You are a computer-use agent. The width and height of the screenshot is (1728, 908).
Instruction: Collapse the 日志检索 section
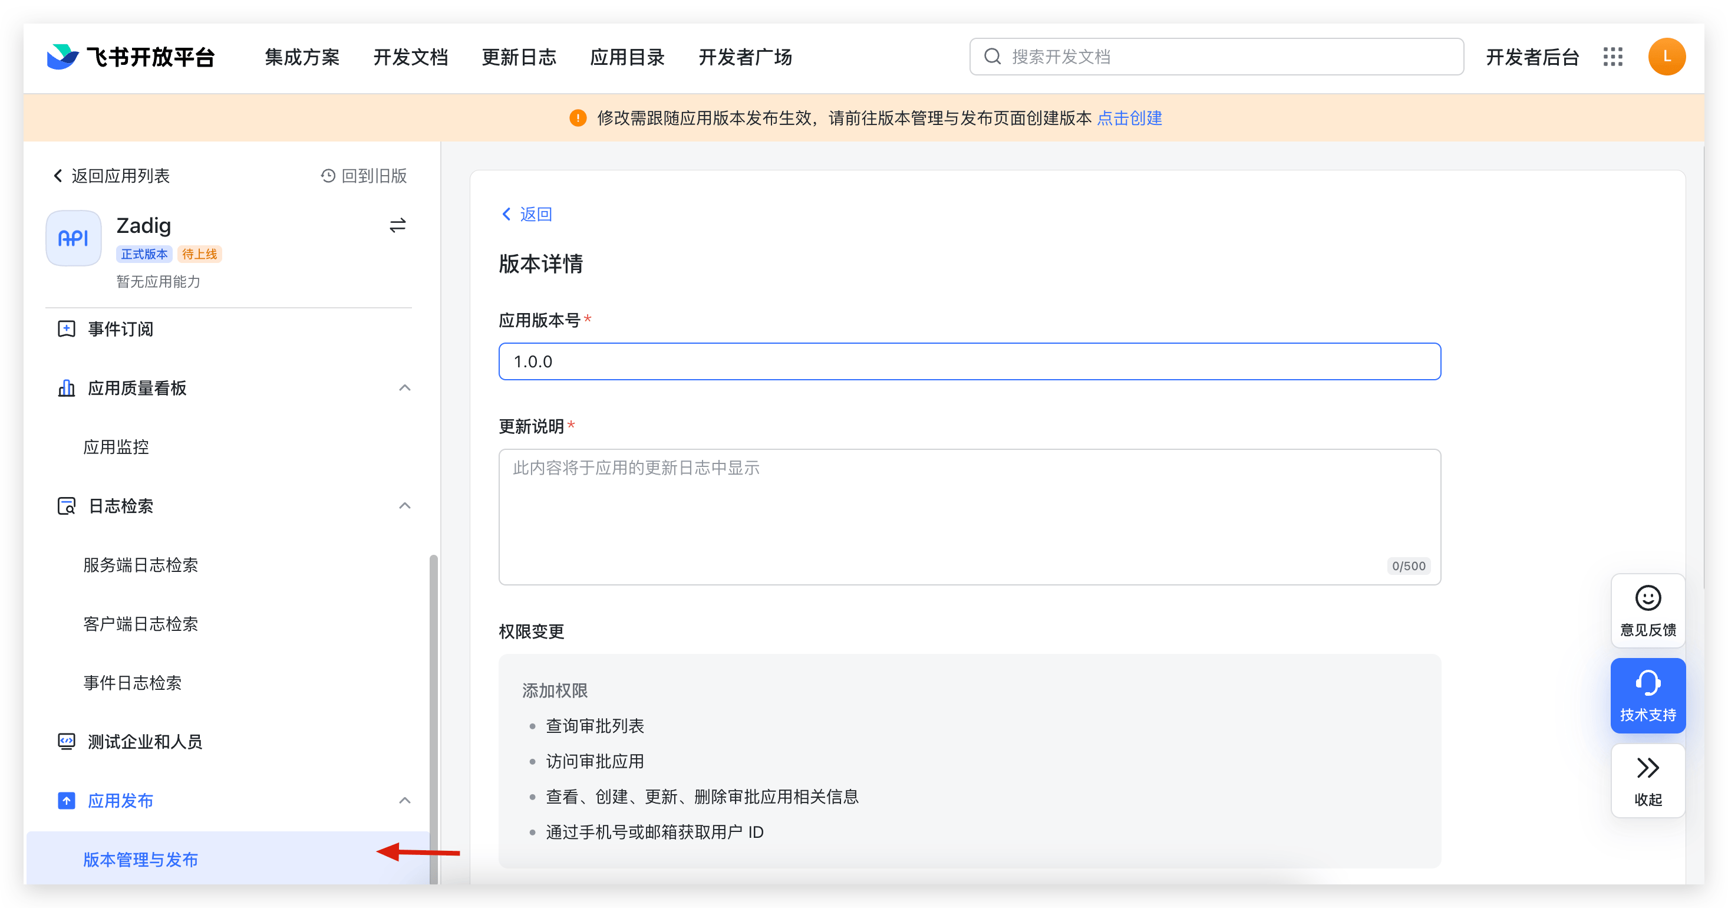click(x=404, y=505)
